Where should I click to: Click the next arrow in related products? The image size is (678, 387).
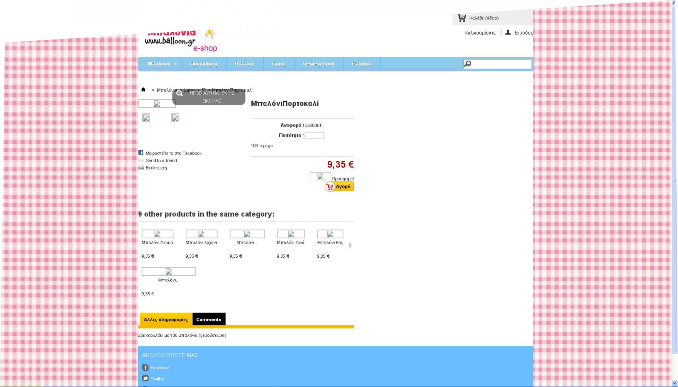point(350,245)
